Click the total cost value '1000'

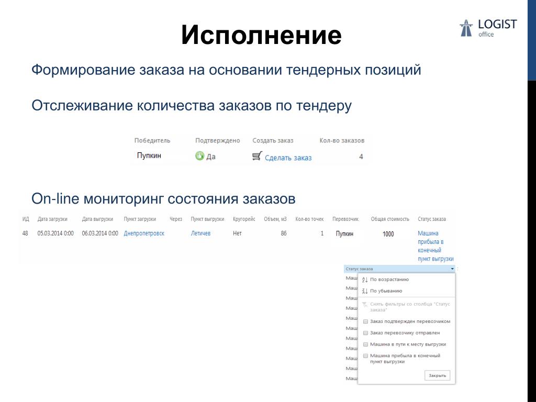(x=388, y=234)
